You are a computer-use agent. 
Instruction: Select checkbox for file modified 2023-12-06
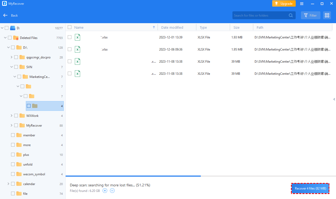coord(70,49)
